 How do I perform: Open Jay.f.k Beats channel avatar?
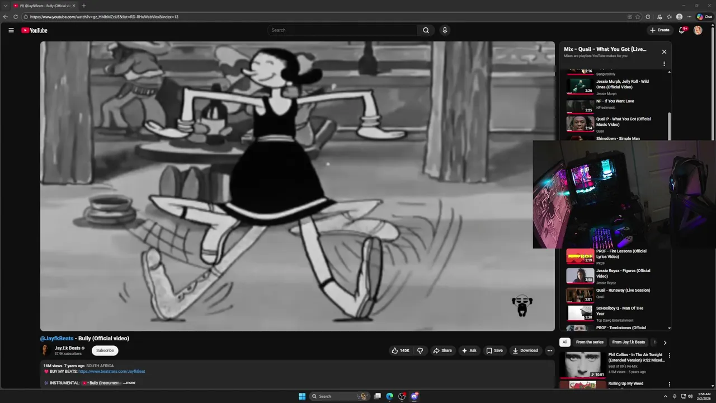tap(46, 350)
